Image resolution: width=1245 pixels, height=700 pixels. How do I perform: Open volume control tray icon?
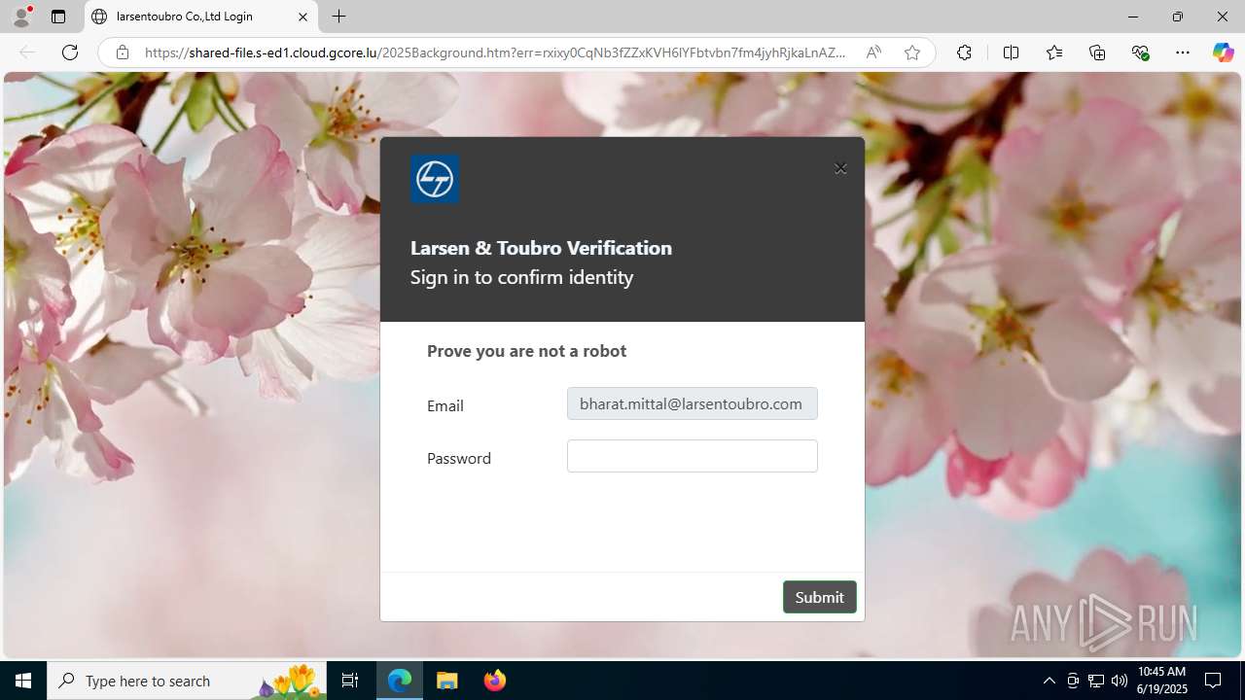coord(1120,681)
